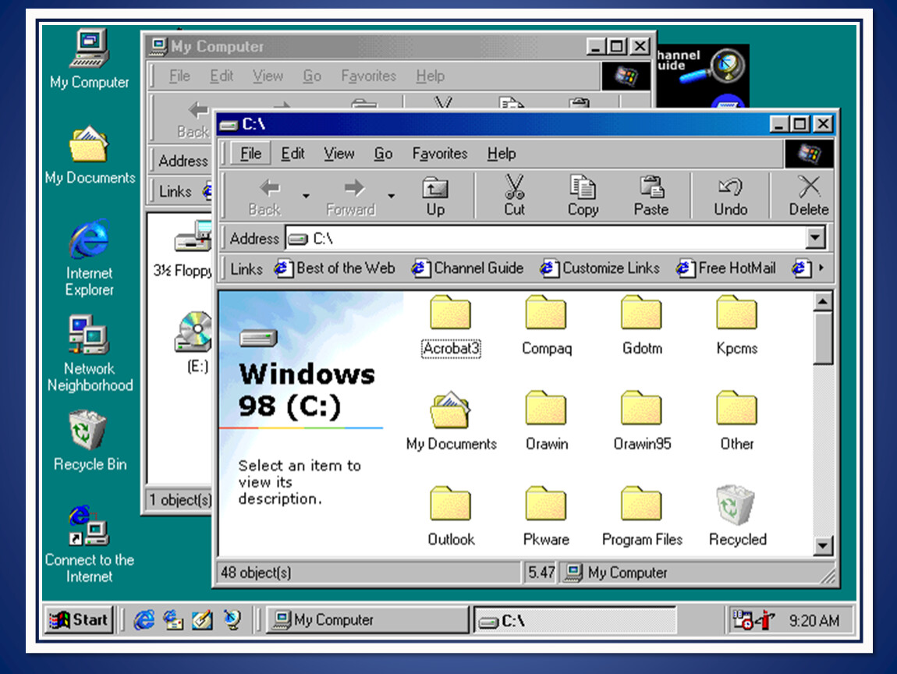Open My Documents folder in C:\ window

point(451,420)
